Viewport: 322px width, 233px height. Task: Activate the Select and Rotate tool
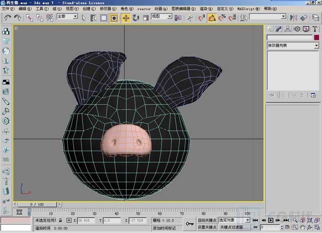point(136,18)
